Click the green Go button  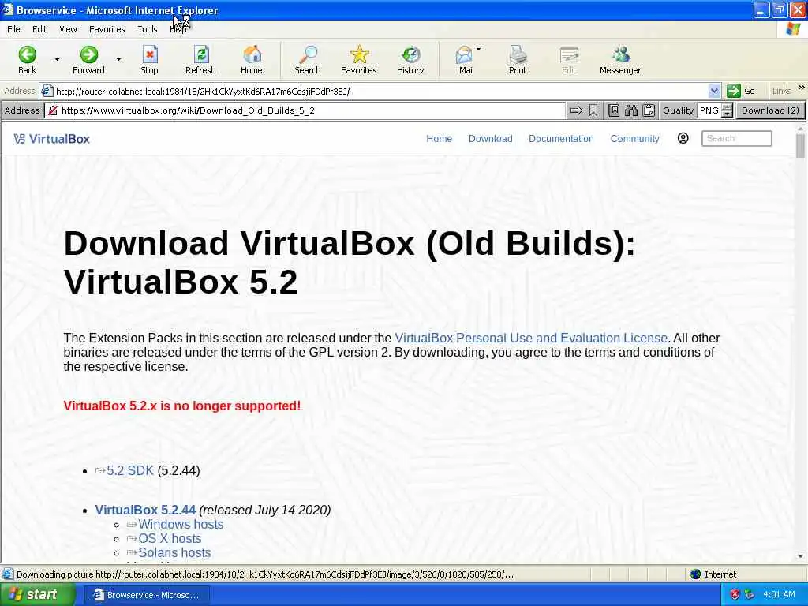coord(741,91)
